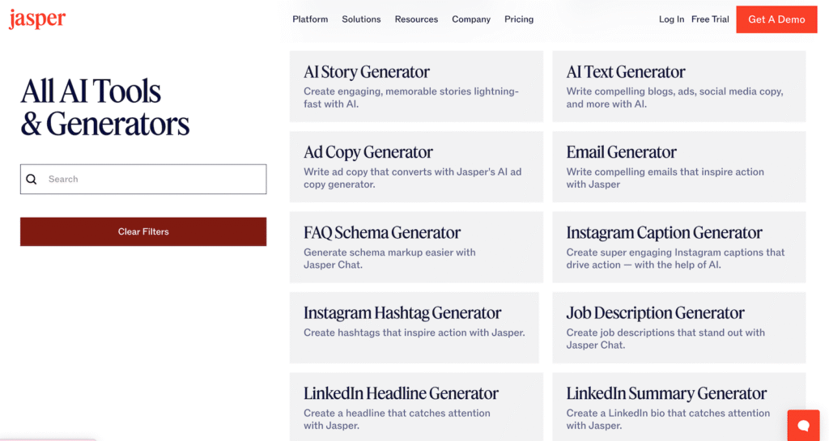Open the AI Text Generator card
The image size is (829, 441).
point(678,87)
